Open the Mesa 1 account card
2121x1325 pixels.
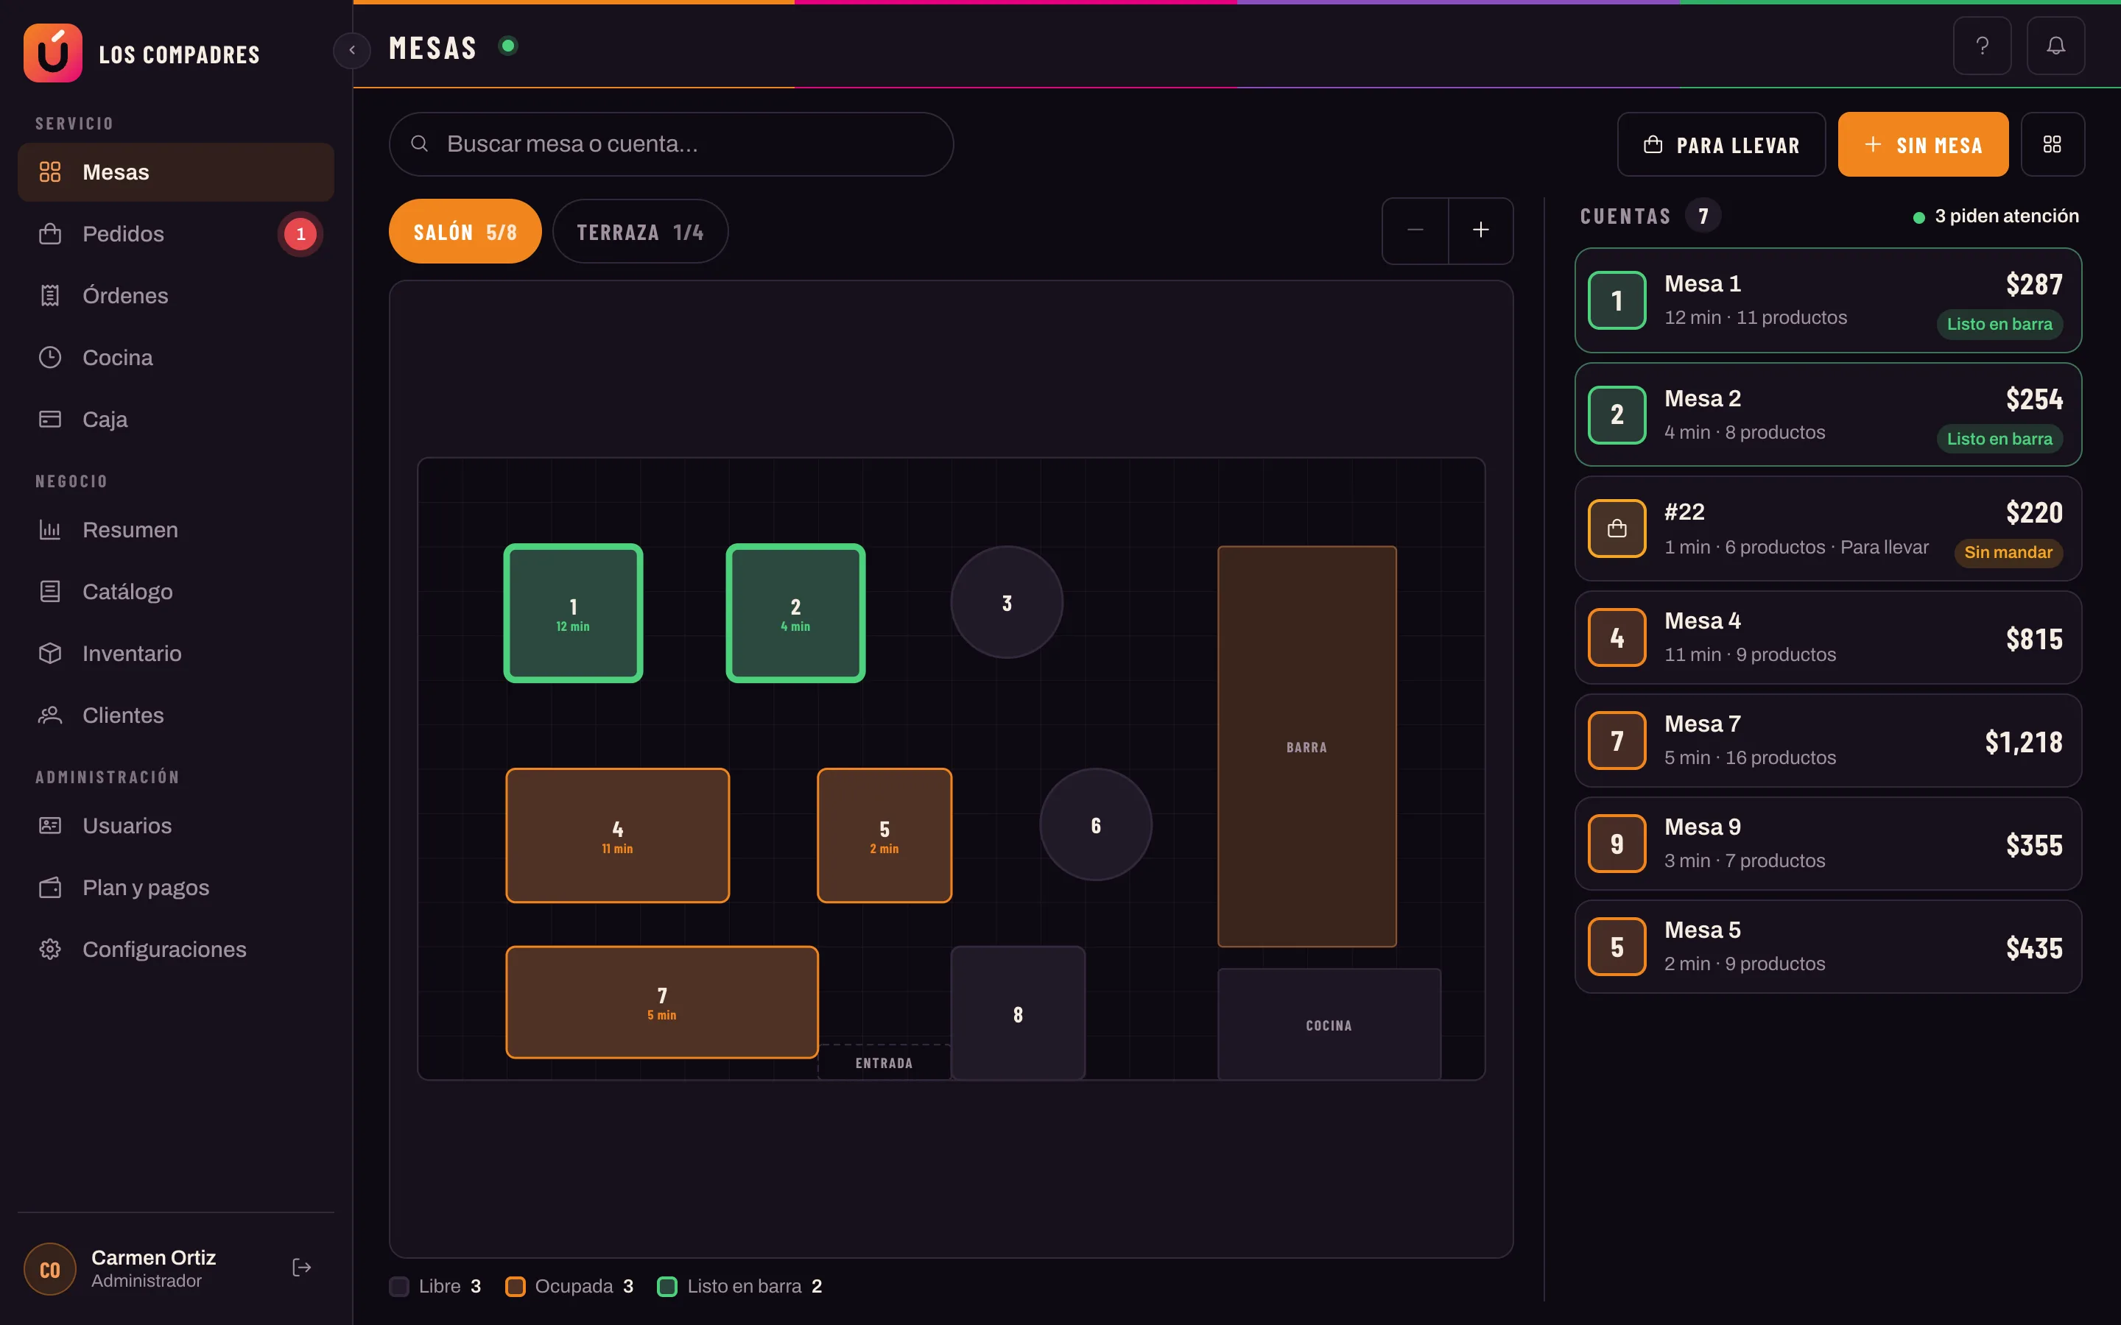click(1829, 300)
